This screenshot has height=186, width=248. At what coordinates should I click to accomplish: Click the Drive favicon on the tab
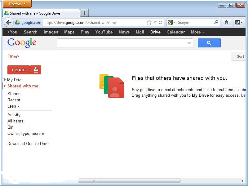click(7, 13)
